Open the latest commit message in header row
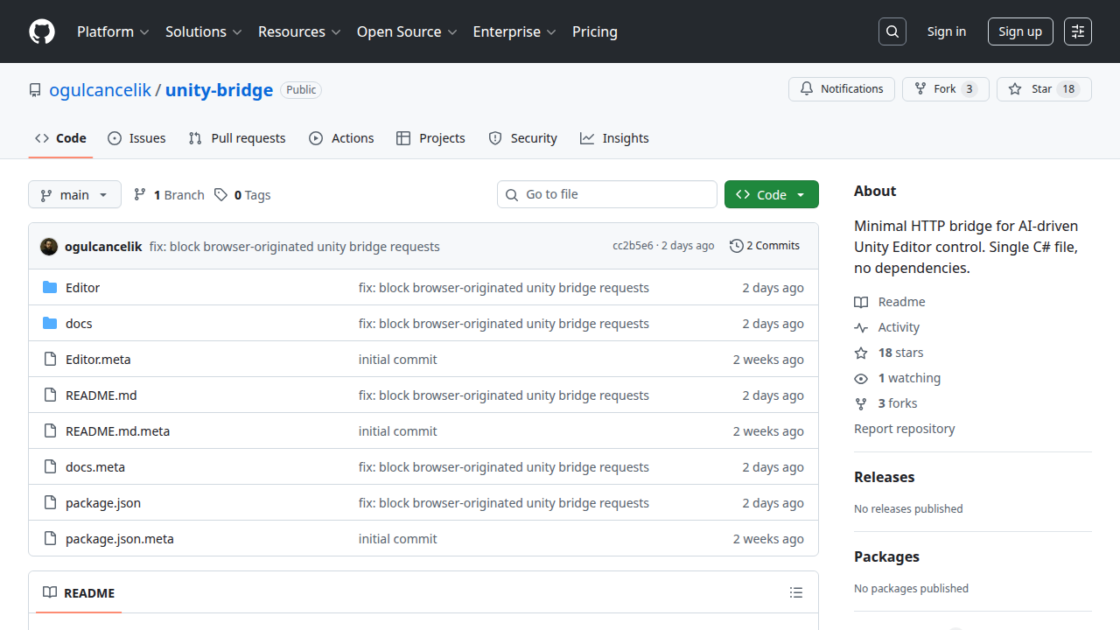The image size is (1120, 630). pos(295,247)
